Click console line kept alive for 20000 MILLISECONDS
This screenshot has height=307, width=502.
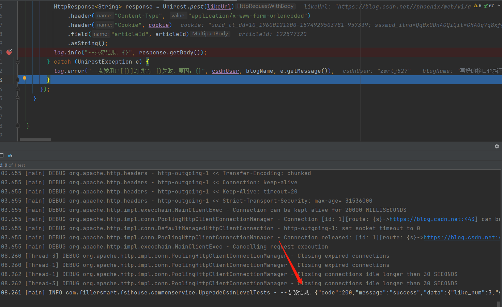[x=203, y=210]
